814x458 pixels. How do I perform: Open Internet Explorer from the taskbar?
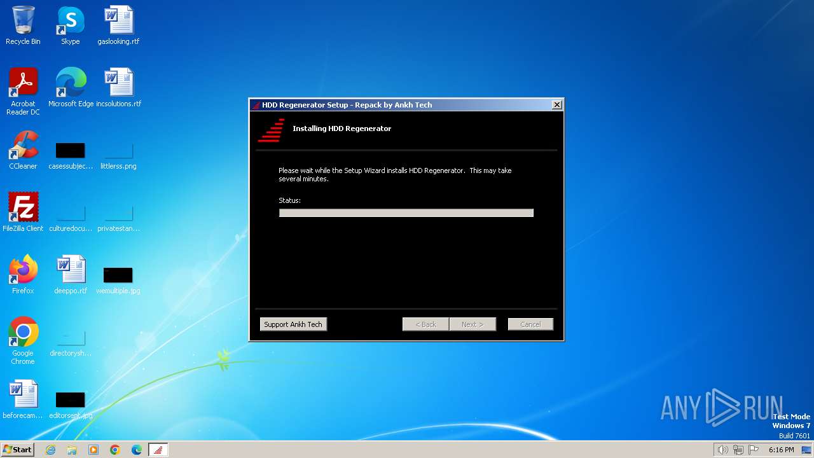(x=50, y=450)
